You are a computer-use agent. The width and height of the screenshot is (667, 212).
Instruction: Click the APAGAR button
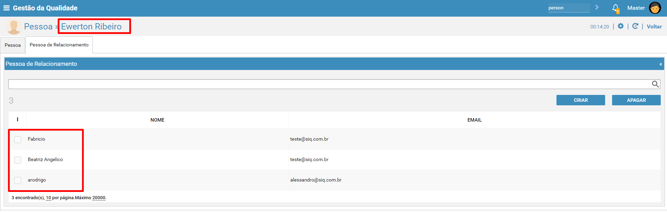click(x=636, y=100)
